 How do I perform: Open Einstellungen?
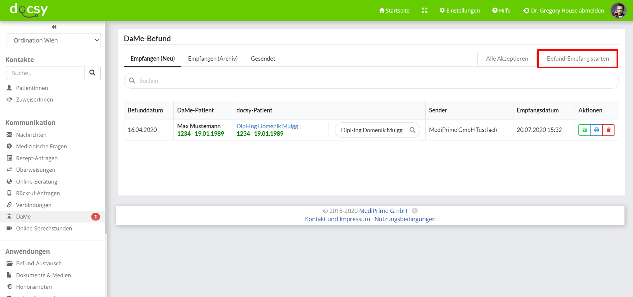point(460,10)
